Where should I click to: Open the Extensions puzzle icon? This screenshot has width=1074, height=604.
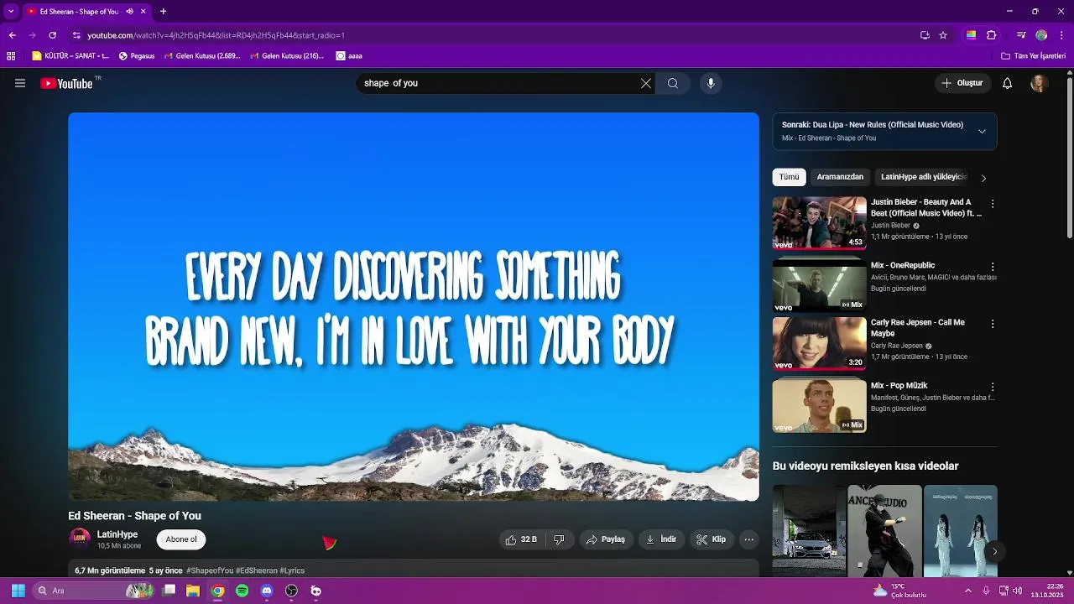[x=992, y=35]
